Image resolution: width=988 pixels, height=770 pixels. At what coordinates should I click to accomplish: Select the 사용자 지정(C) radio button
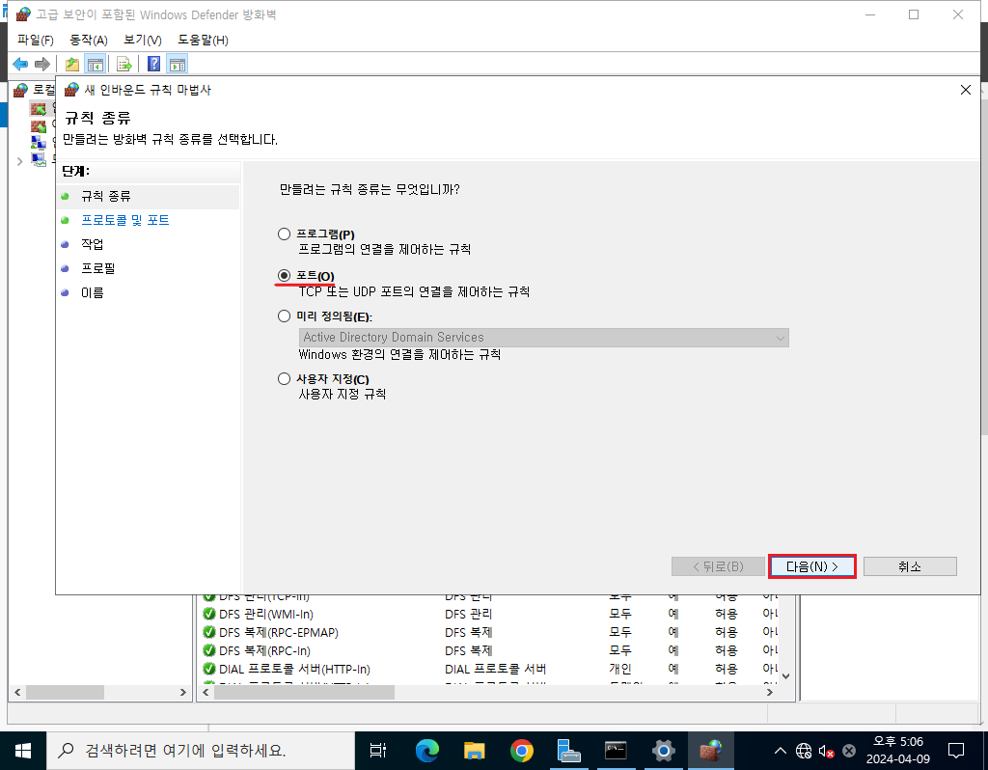click(x=285, y=378)
